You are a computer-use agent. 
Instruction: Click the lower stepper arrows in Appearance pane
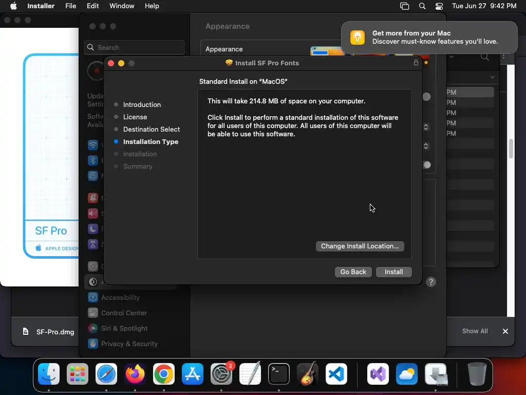tap(426, 146)
